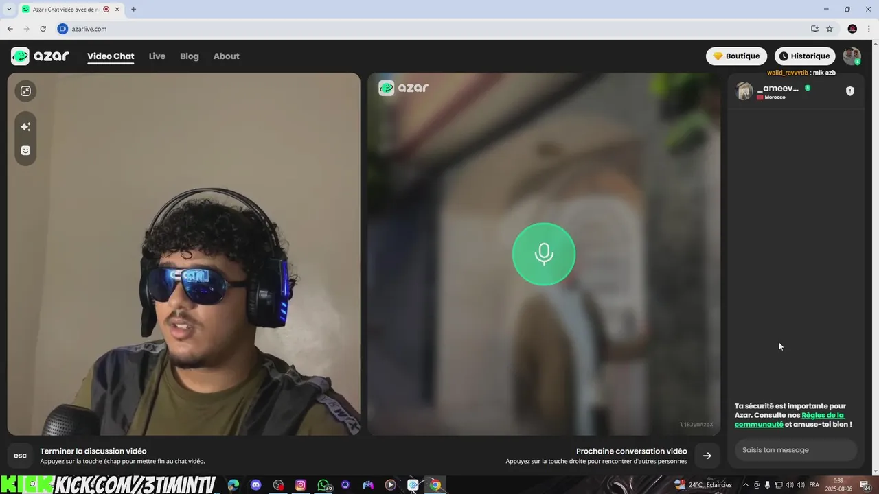
Task: Open the sparkle effects tool
Action: coord(25,127)
